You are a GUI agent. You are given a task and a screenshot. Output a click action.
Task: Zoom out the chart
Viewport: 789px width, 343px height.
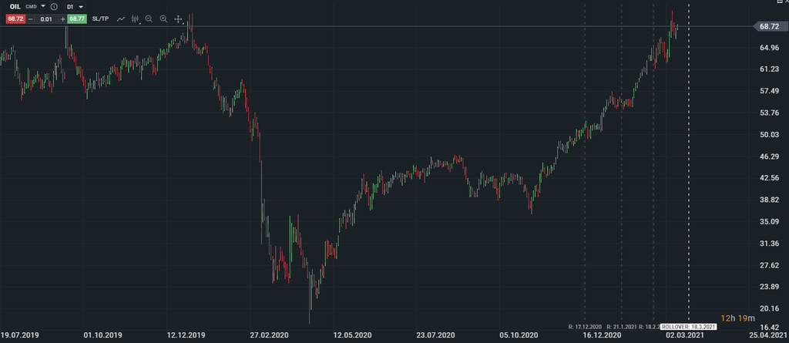click(x=149, y=18)
